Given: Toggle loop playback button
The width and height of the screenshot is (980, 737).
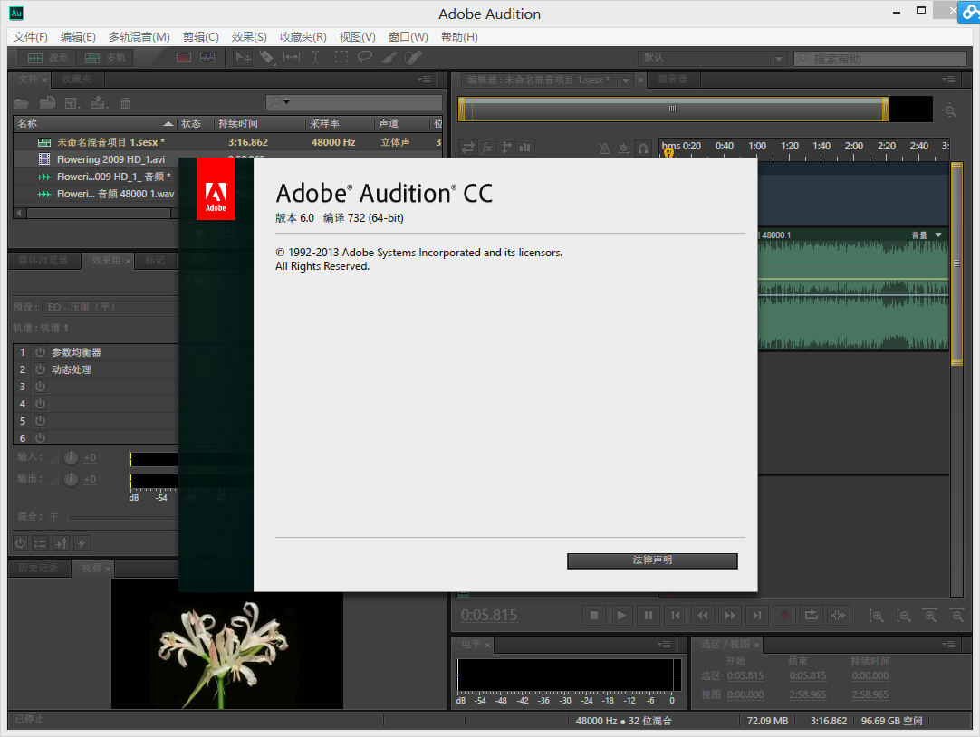Looking at the screenshot, I should click(812, 615).
